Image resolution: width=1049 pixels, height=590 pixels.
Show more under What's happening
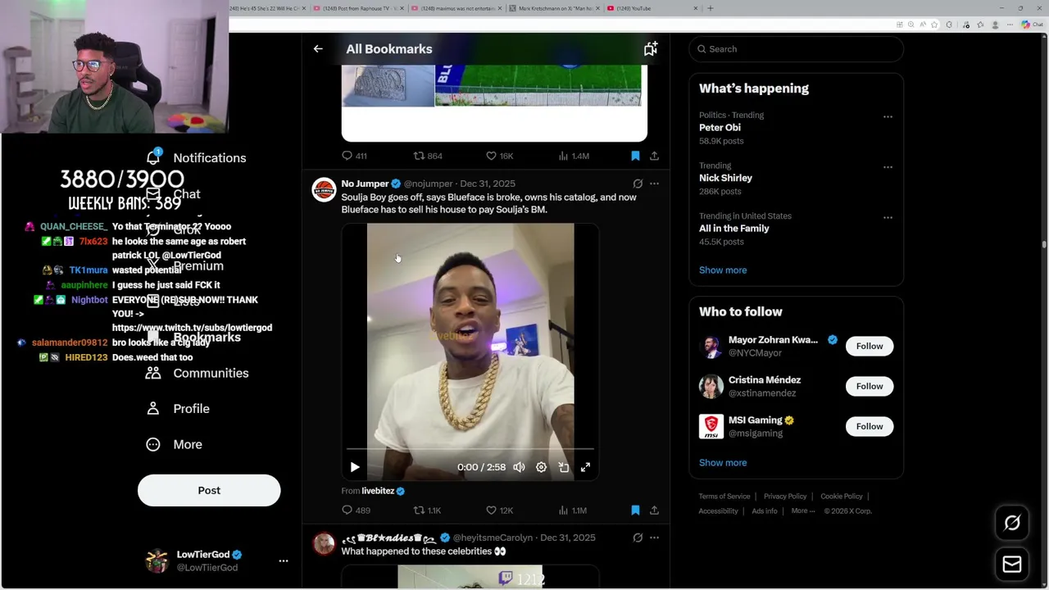(x=723, y=270)
